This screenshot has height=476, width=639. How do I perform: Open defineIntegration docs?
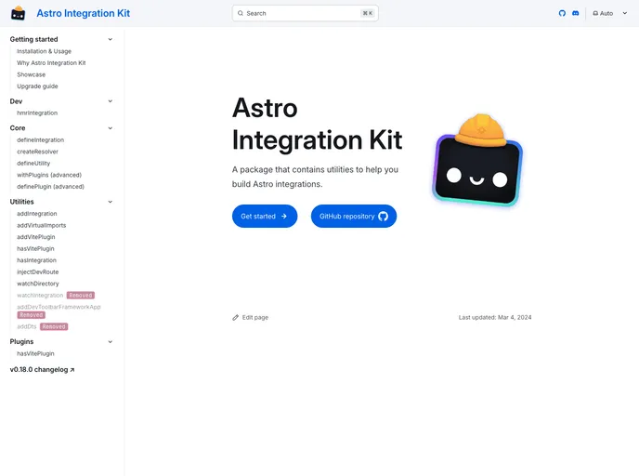[40, 139]
